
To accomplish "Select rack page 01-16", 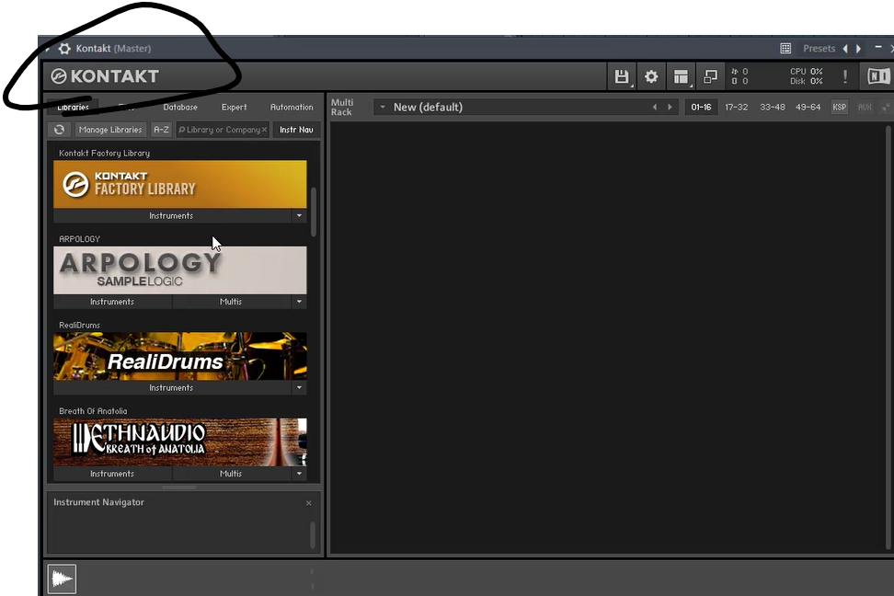I will [701, 107].
